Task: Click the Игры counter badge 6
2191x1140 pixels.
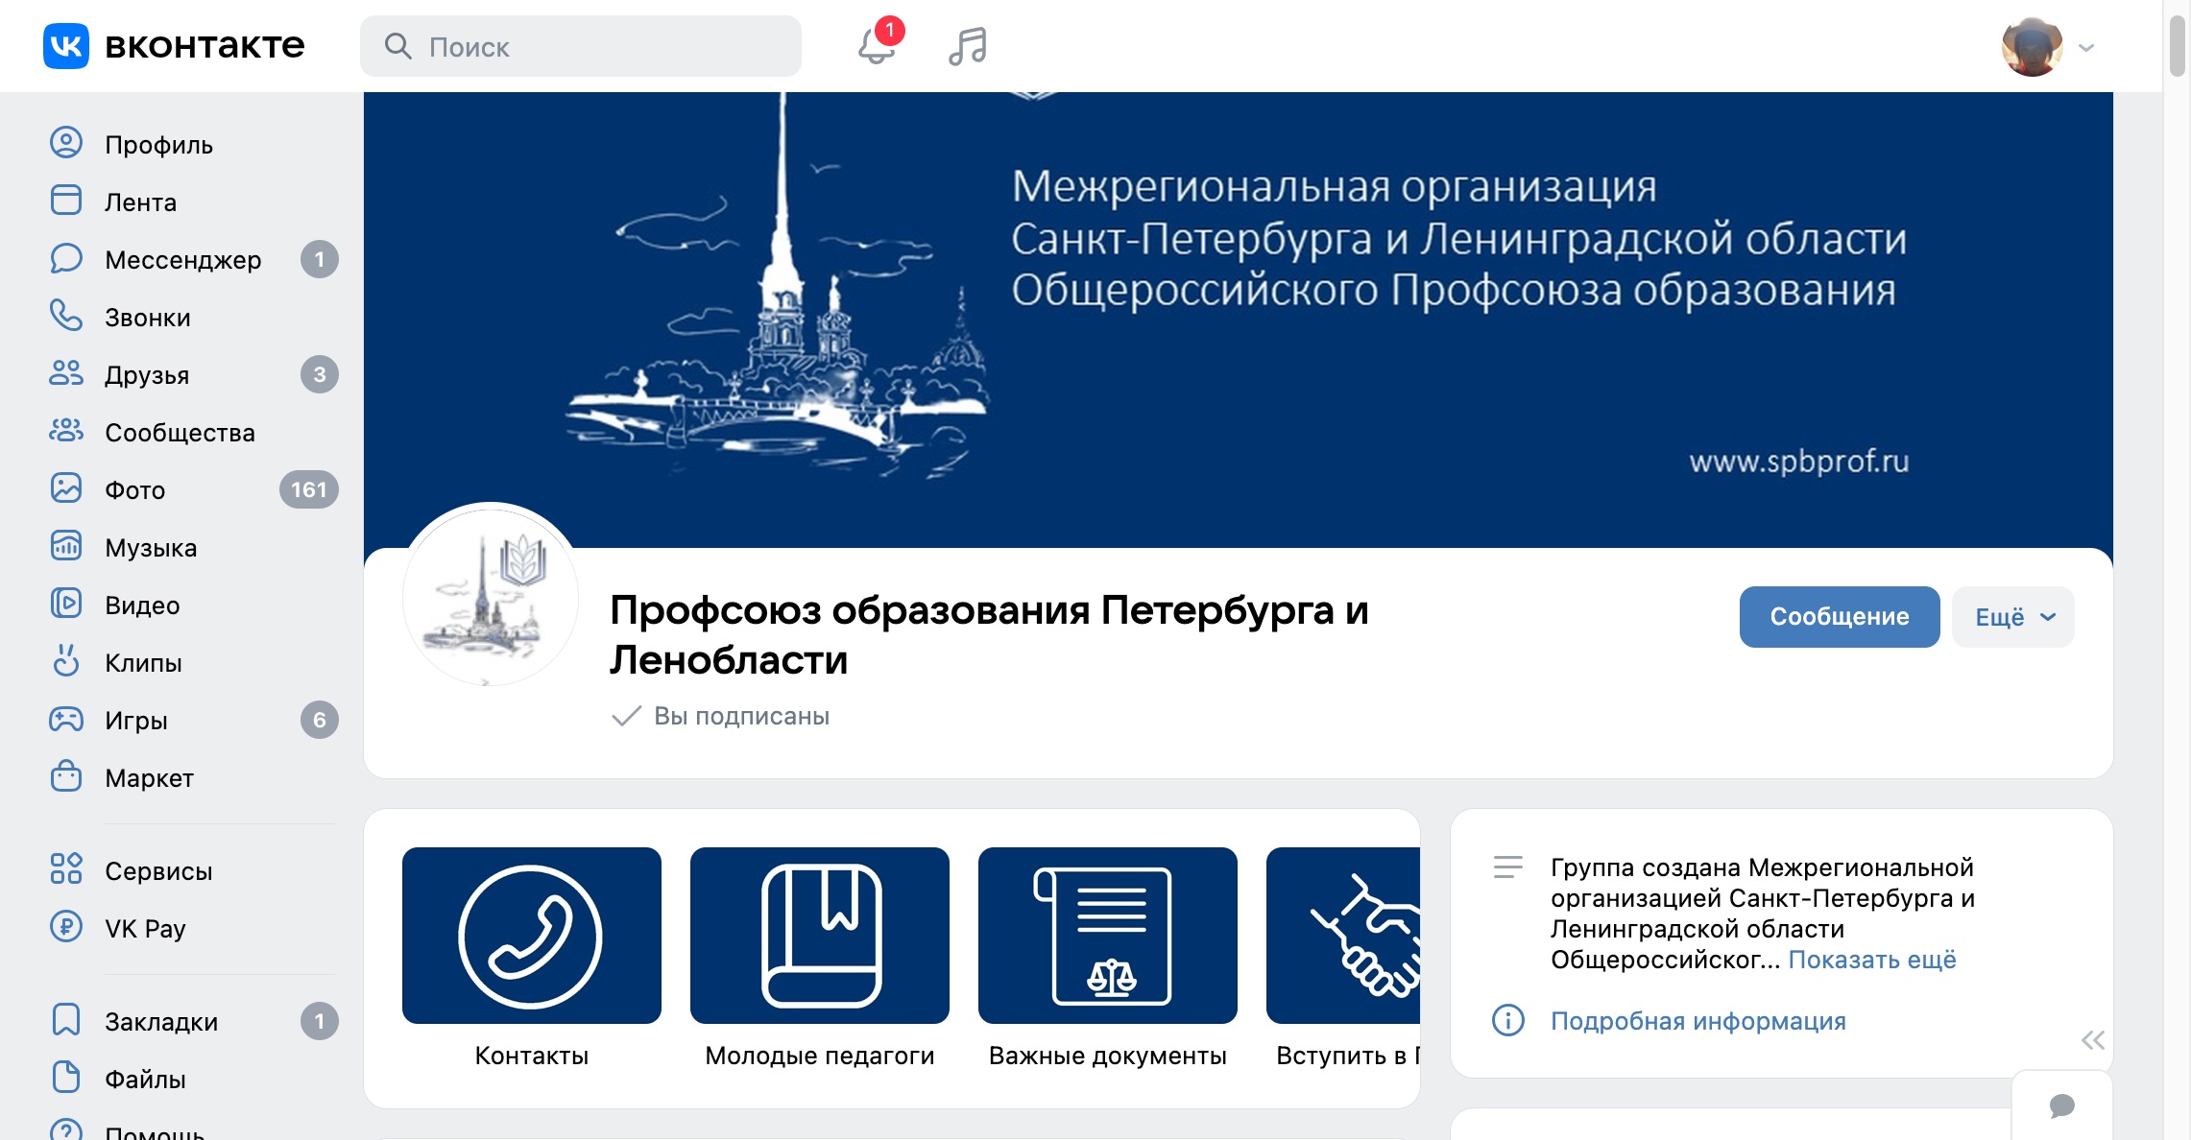Action: [320, 720]
